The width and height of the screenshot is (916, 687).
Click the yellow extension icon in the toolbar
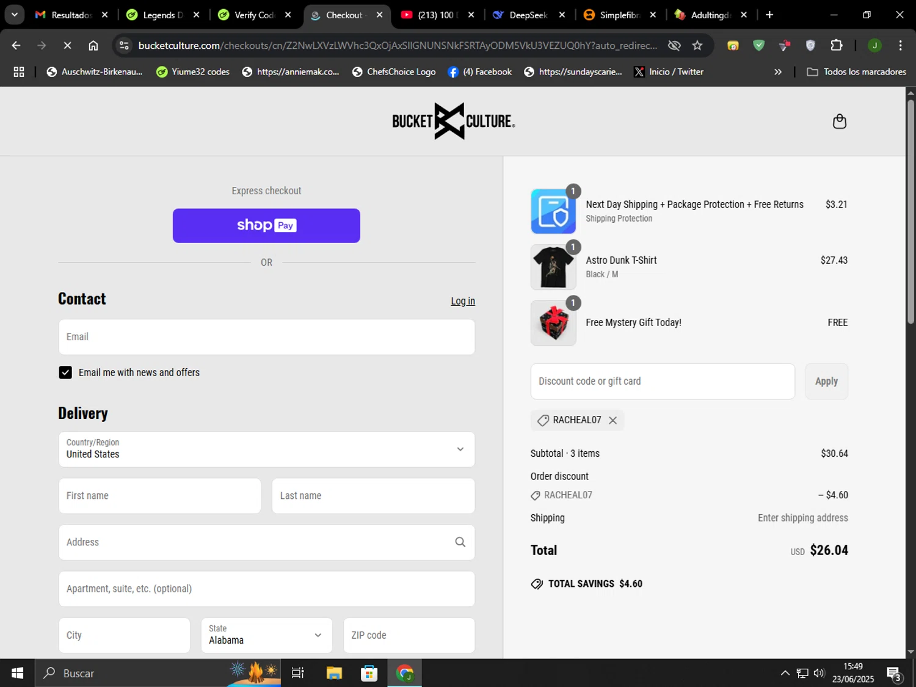(733, 45)
